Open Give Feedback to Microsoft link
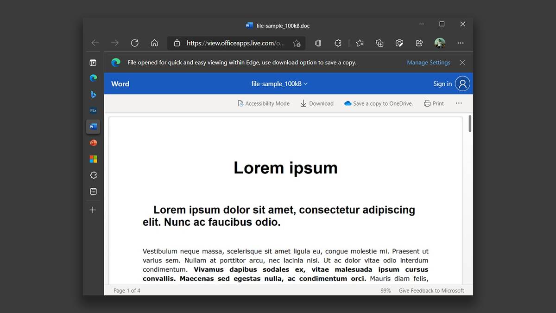556x313 pixels. pos(431,291)
